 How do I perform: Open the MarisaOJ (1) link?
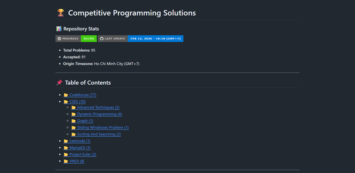pyautogui.click(x=77, y=148)
